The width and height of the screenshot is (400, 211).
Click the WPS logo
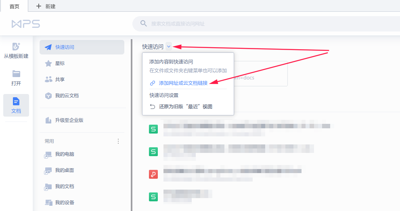(x=26, y=24)
